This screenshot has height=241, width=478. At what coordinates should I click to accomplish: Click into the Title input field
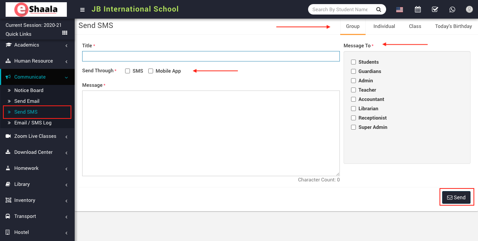coord(211,56)
